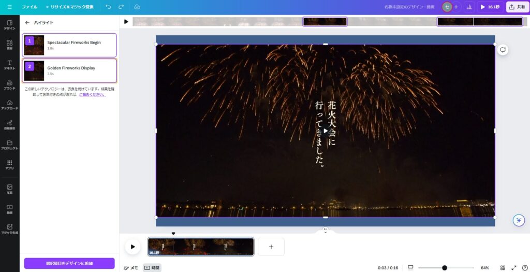
Task: Collapse the timeline with chevron handle
Action: coord(325,230)
